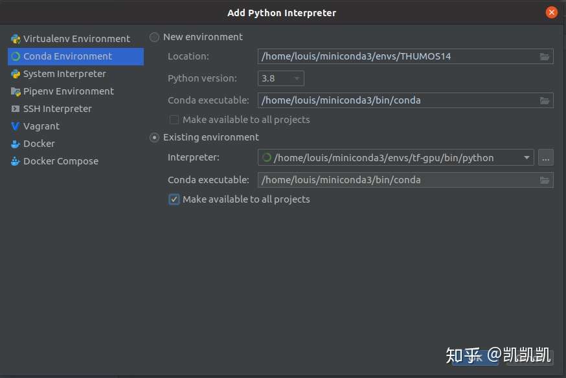Click the SSH Interpreter terminal icon

[x=16, y=109]
